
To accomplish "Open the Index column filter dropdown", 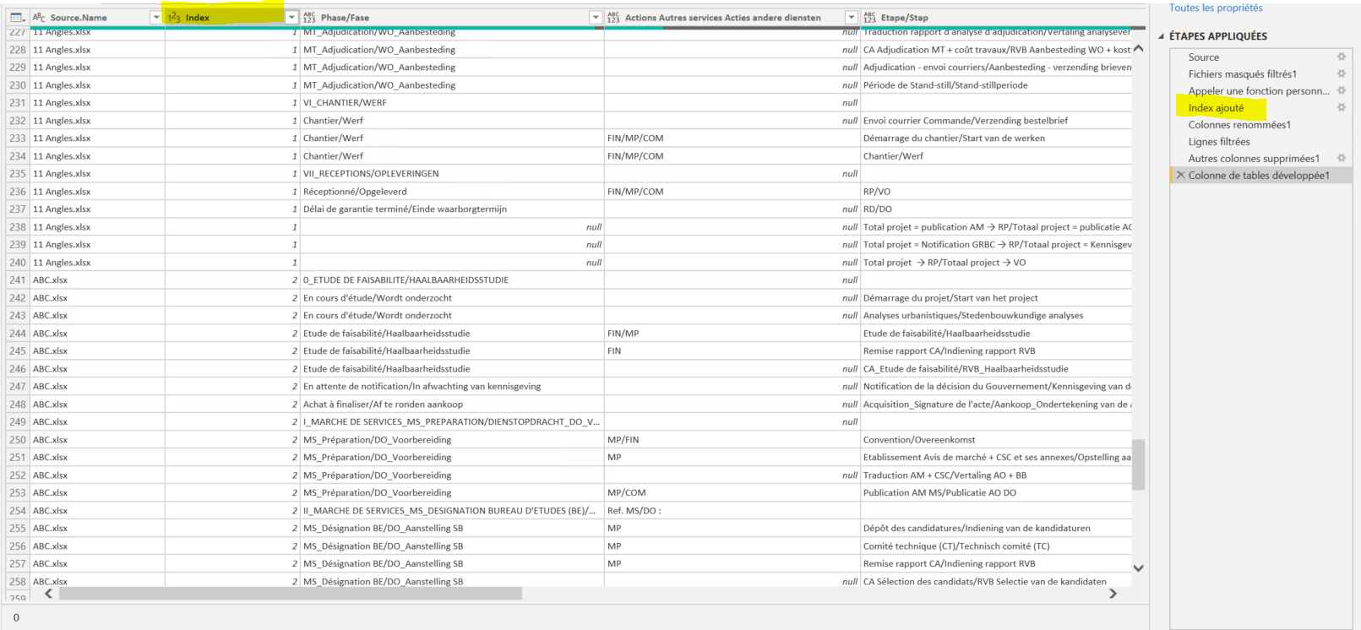I will click(291, 17).
